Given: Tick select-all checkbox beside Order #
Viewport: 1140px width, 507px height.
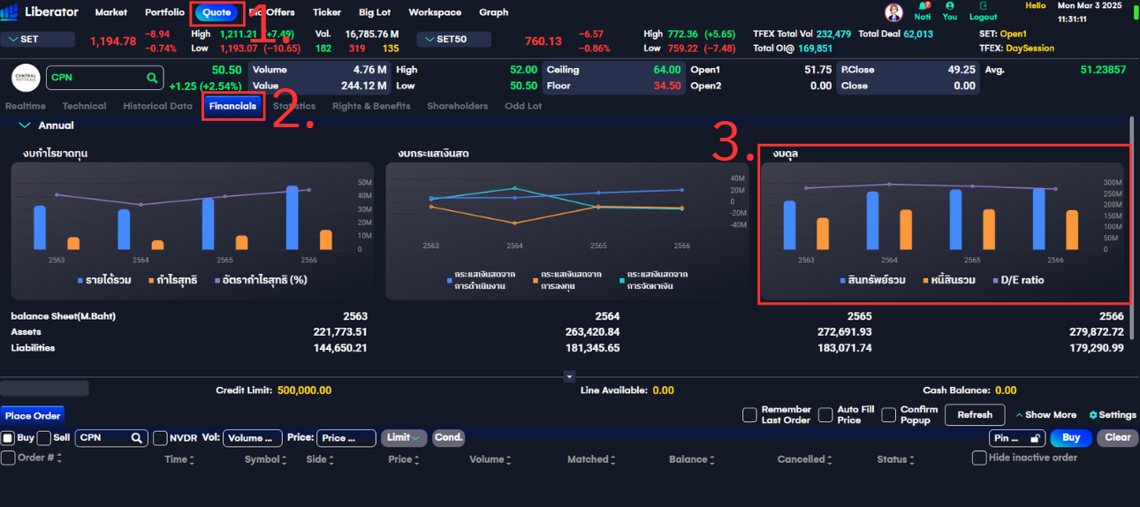Looking at the screenshot, I should tap(8, 458).
